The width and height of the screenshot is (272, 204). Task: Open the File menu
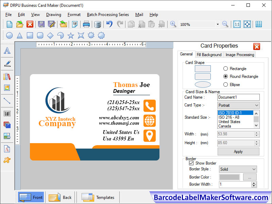tap(8, 15)
